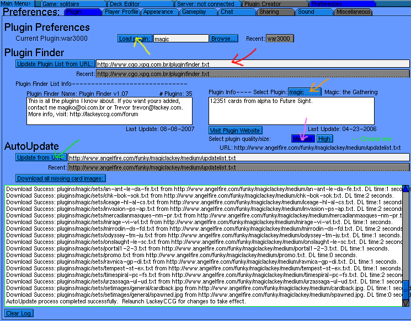Download all missing card images

[x=60, y=178]
